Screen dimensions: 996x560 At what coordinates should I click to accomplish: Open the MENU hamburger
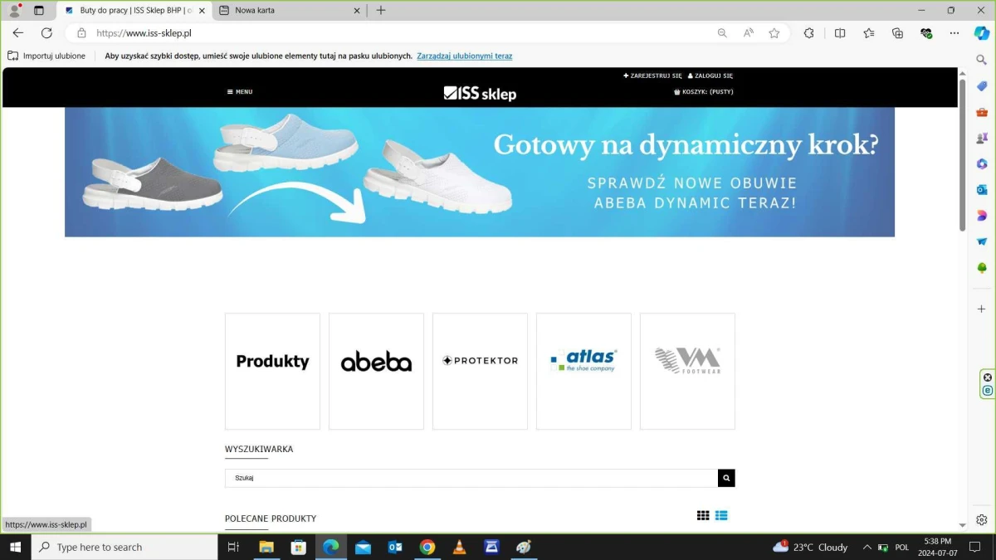pyautogui.click(x=240, y=92)
